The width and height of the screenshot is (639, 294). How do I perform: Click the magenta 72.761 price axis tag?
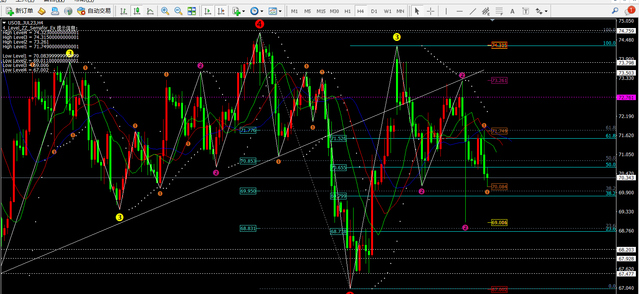(x=627, y=98)
